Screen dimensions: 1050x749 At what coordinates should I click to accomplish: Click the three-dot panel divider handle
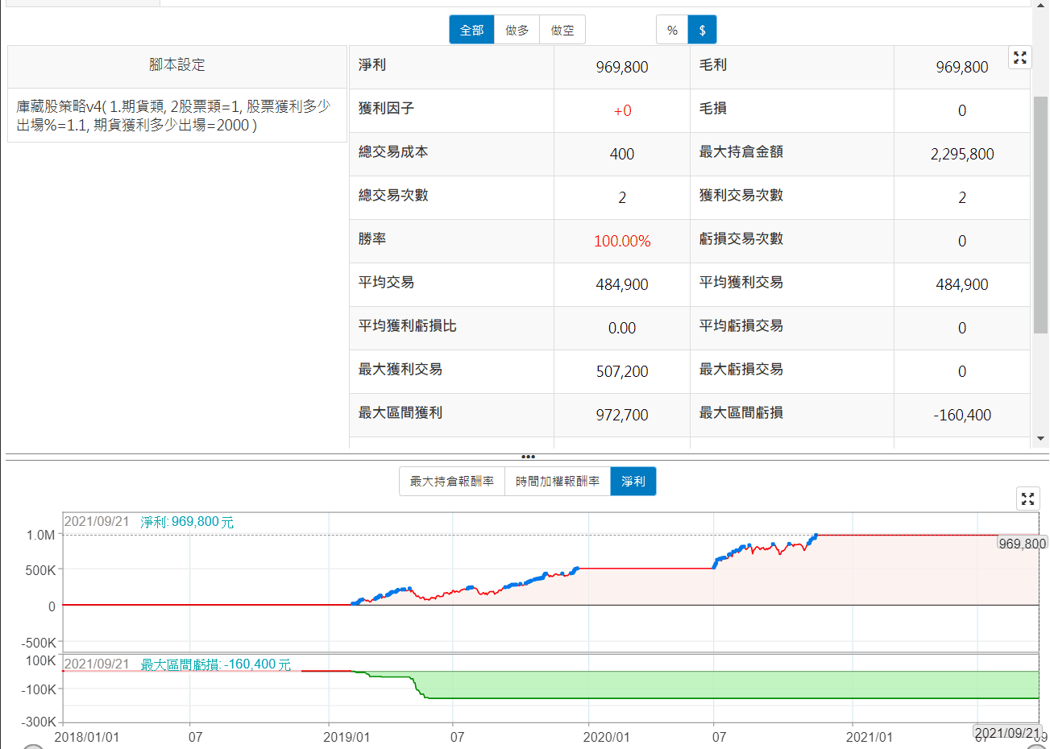[528, 457]
